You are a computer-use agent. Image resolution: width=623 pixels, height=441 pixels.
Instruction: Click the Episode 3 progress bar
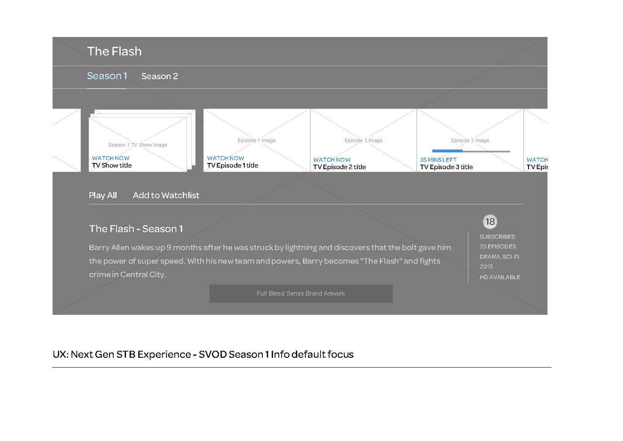[471, 151]
